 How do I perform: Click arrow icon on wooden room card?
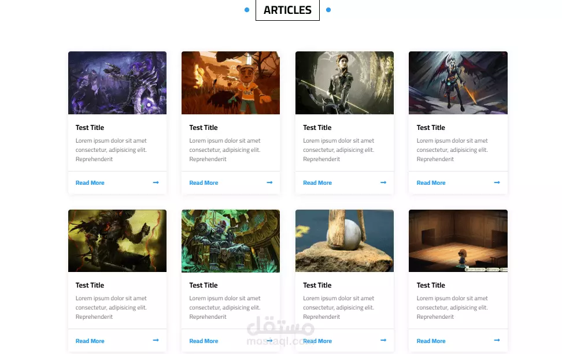pos(497,340)
